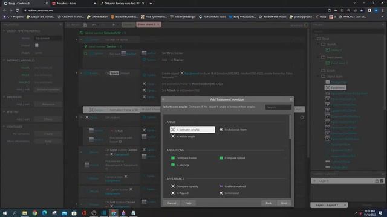This screenshot has width=387, height=217.
Task: Open Windows taskbar search
Action: (15, 213)
